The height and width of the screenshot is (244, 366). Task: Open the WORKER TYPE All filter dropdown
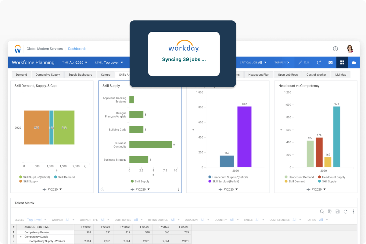click(x=95, y=220)
